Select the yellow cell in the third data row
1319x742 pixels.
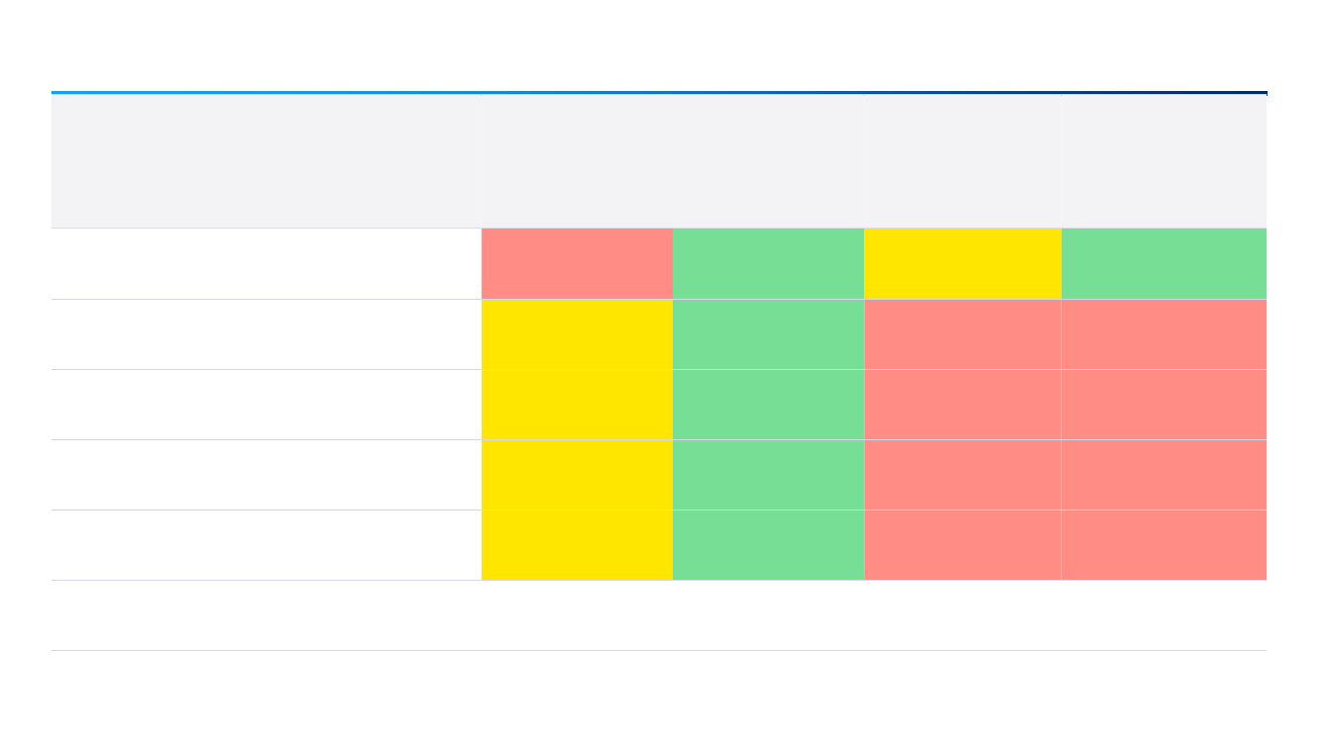click(x=577, y=405)
